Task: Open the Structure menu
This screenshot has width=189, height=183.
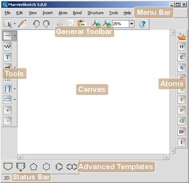Action: (95, 13)
